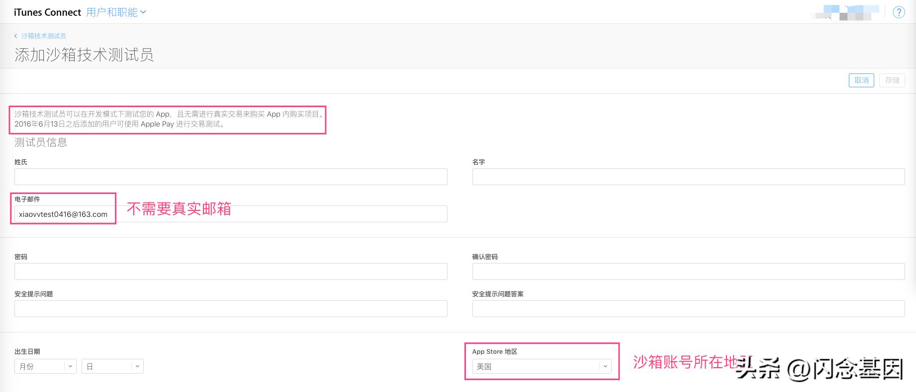Go back via the 沙箱技术测试员 link
This screenshot has height=392, width=916.
coord(44,36)
